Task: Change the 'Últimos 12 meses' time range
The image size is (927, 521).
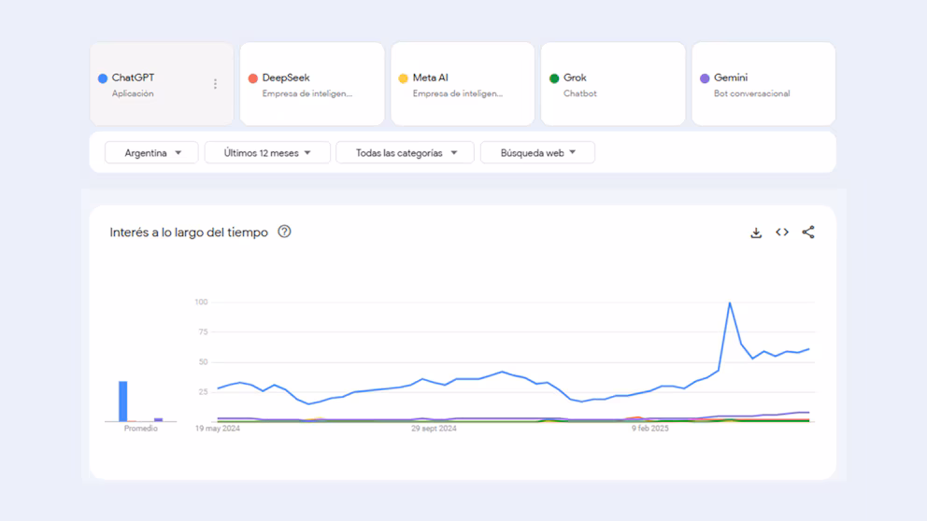Action: [x=267, y=153]
